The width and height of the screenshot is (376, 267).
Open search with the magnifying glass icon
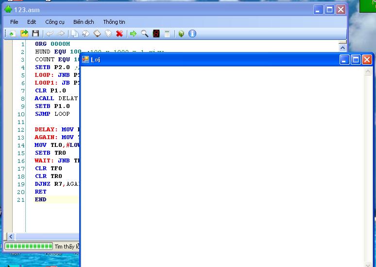click(144, 34)
